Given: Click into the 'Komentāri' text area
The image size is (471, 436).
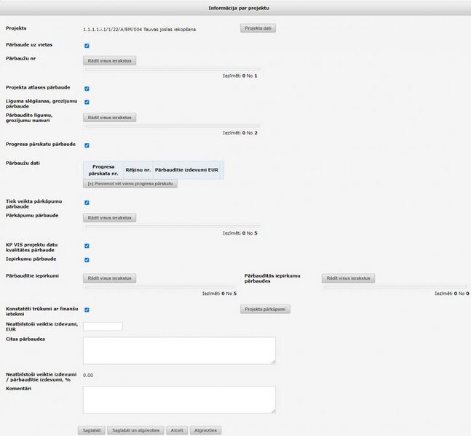Looking at the screenshot, I should coord(179,400).
